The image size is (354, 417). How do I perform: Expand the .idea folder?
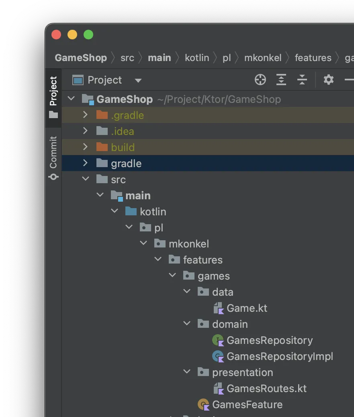tap(85, 131)
